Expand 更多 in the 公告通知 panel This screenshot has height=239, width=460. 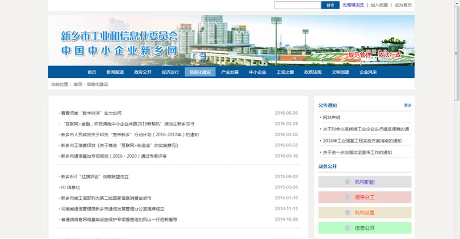(407, 106)
